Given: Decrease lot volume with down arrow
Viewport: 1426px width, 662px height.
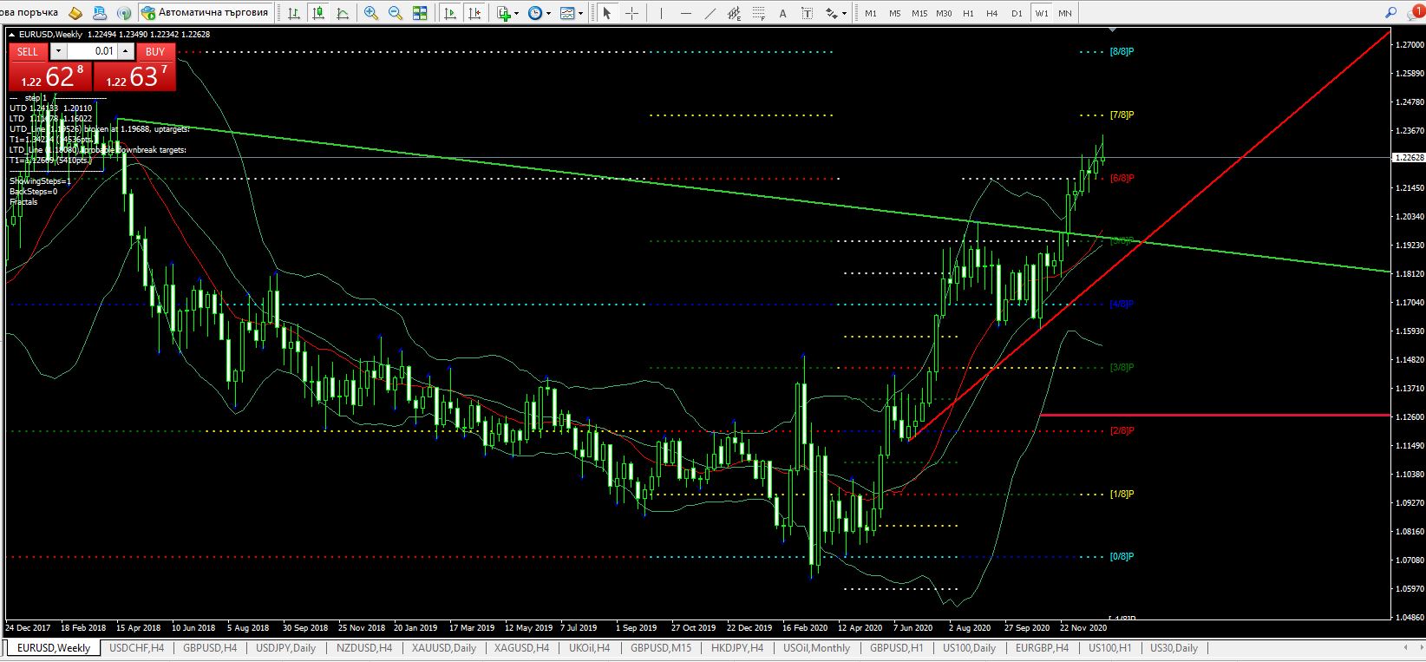Looking at the screenshot, I should (58, 51).
